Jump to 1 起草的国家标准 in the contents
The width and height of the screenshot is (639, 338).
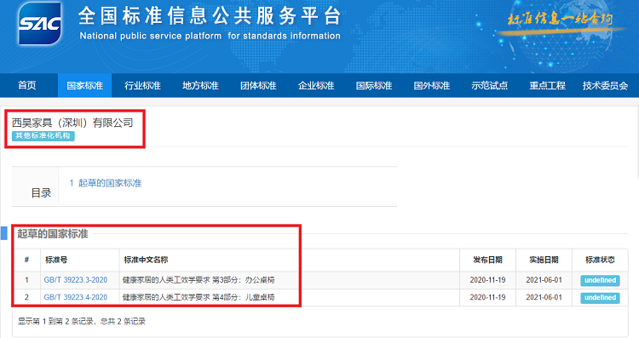(x=106, y=183)
